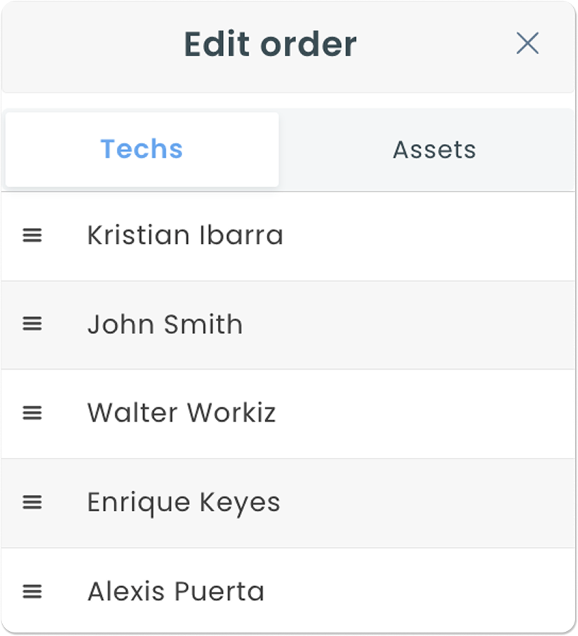Switch to the Assets tab
Screen dimensions: 578x636
[x=434, y=150]
